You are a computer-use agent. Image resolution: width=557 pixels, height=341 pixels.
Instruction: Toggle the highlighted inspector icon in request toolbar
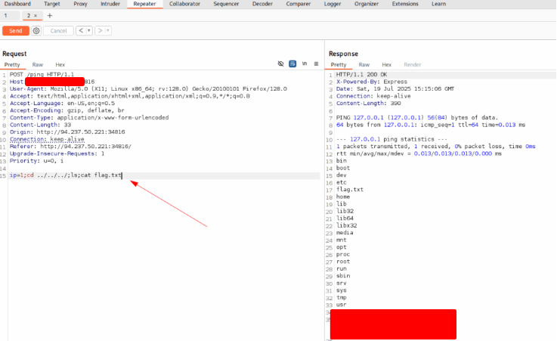292,64
